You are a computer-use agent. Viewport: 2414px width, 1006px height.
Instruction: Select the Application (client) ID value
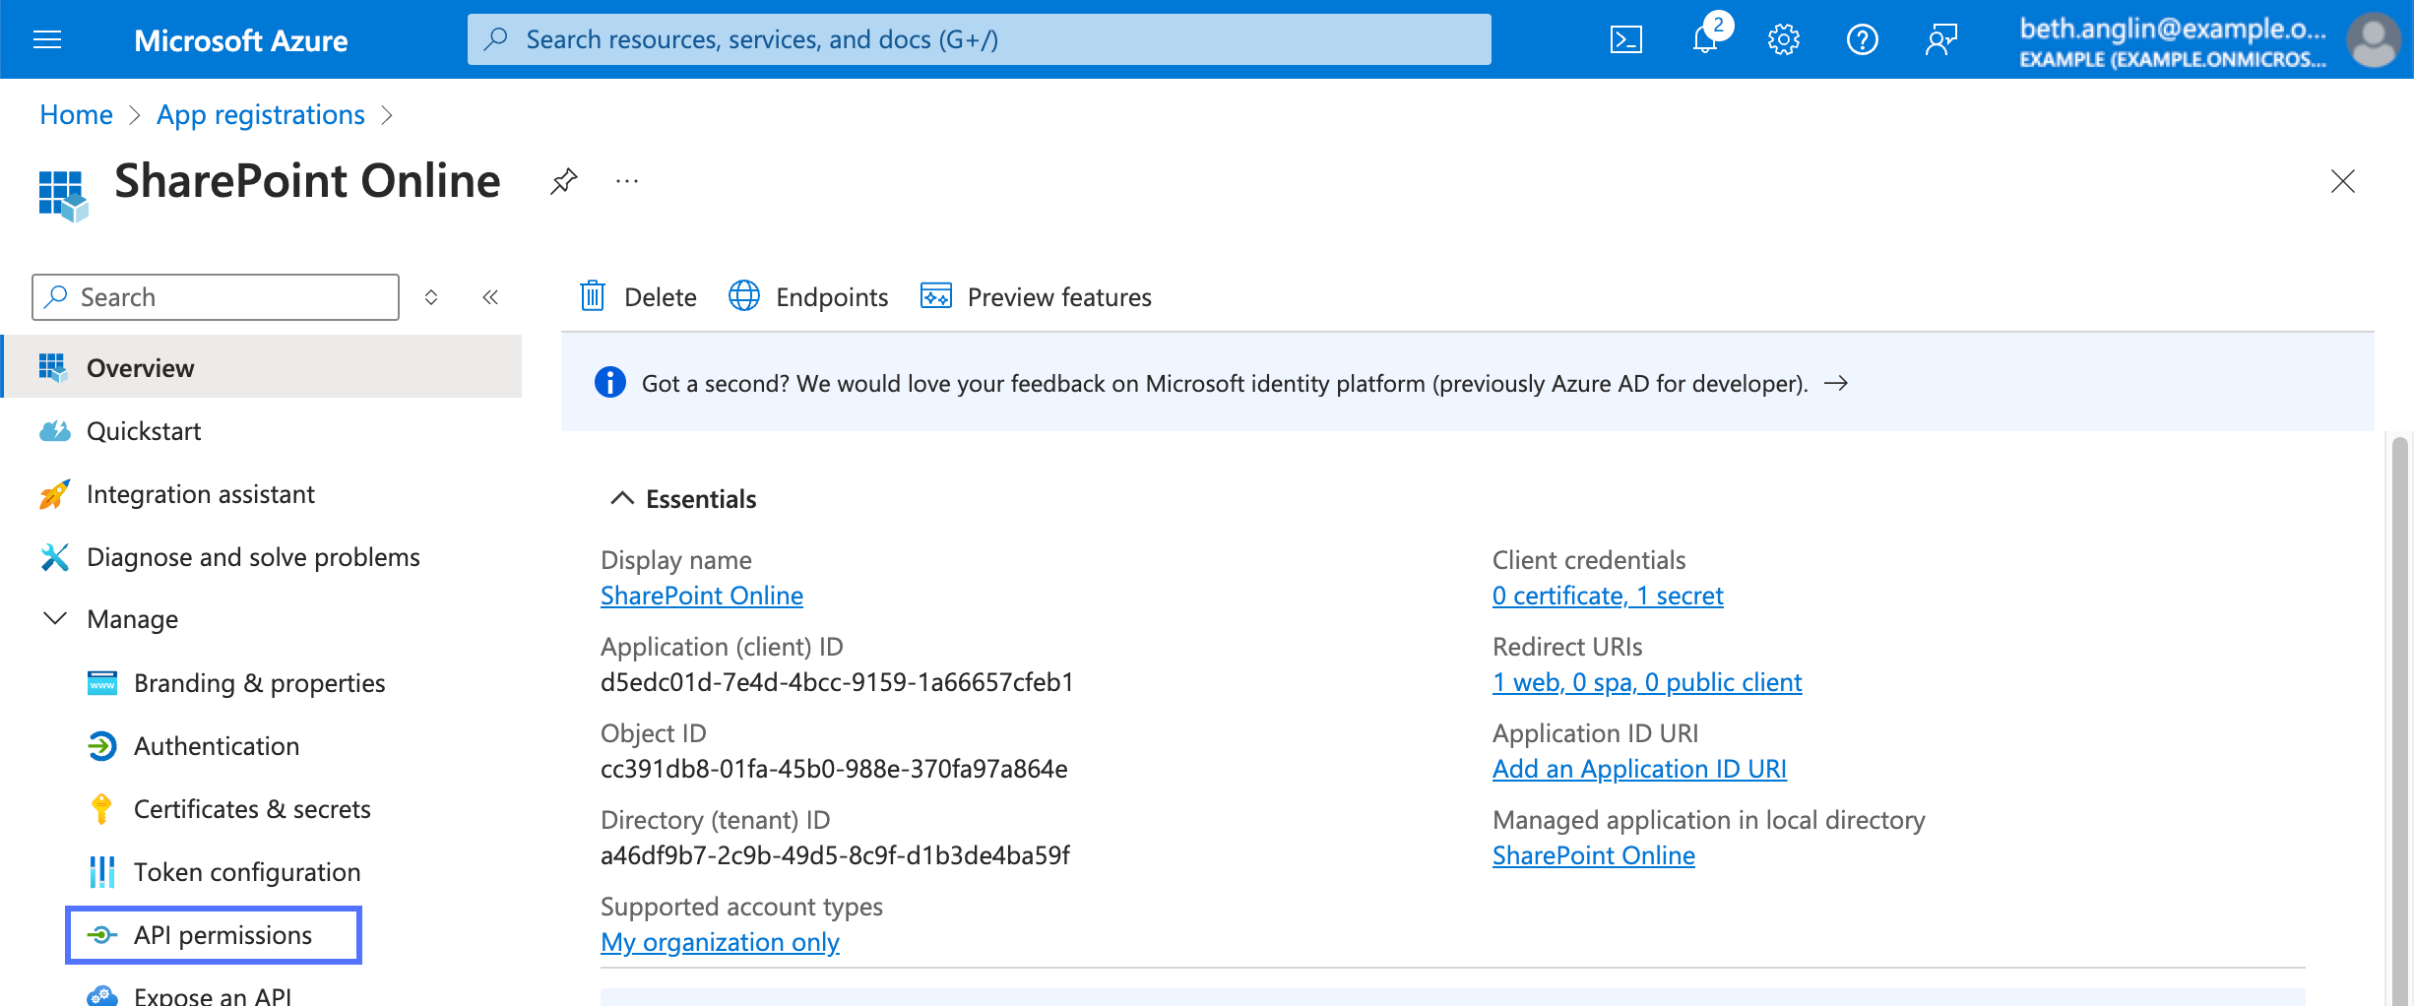point(837,682)
